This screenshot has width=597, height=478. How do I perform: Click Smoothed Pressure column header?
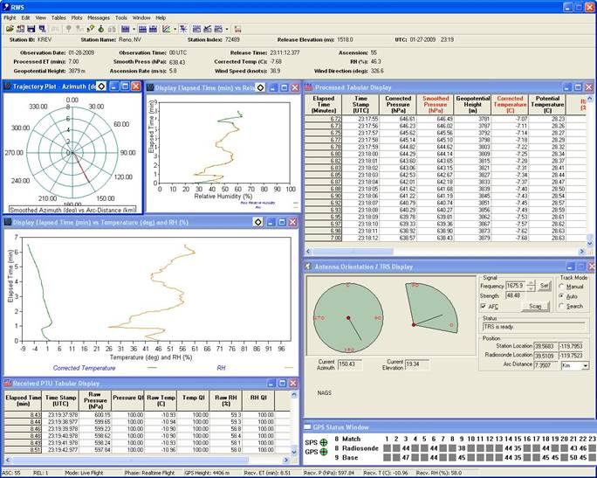436,105
